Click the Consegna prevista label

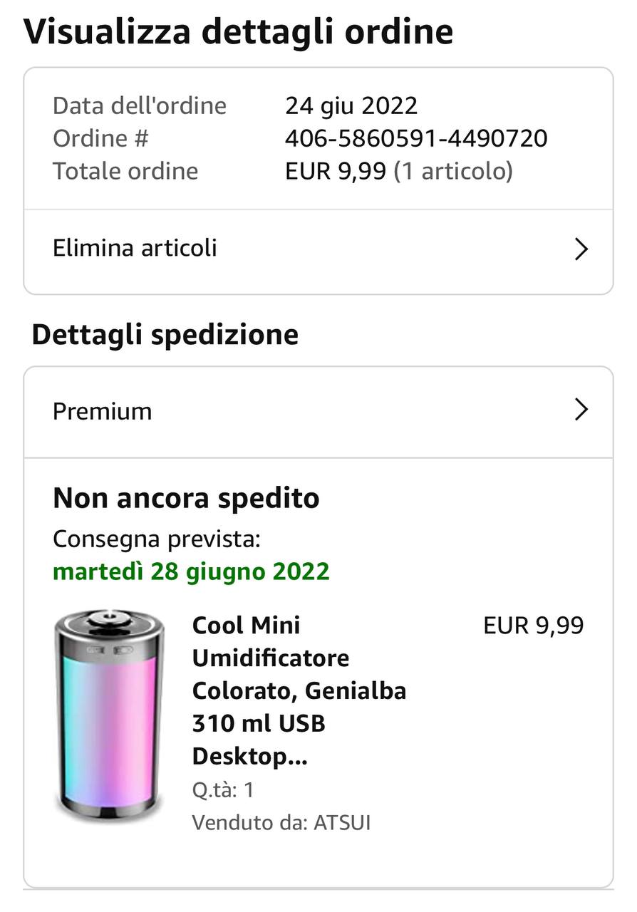(x=157, y=539)
